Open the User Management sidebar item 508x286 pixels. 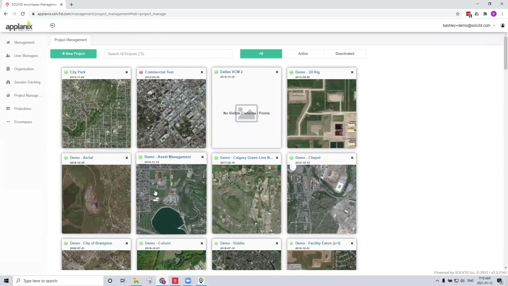click(x=27, y=56)
